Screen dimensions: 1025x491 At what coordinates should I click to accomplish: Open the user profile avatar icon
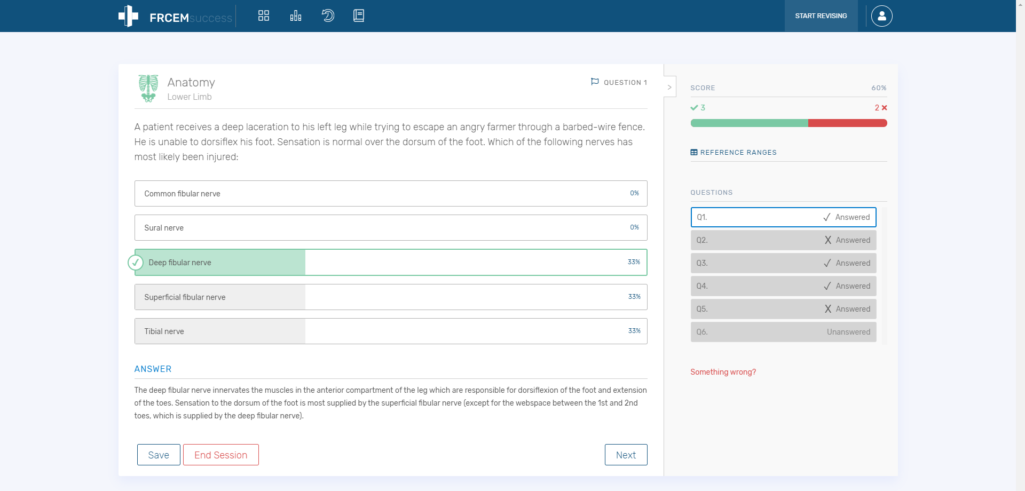point(881,16)
